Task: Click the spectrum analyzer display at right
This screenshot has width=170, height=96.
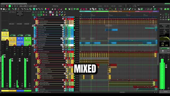Action: click(164, 37)
